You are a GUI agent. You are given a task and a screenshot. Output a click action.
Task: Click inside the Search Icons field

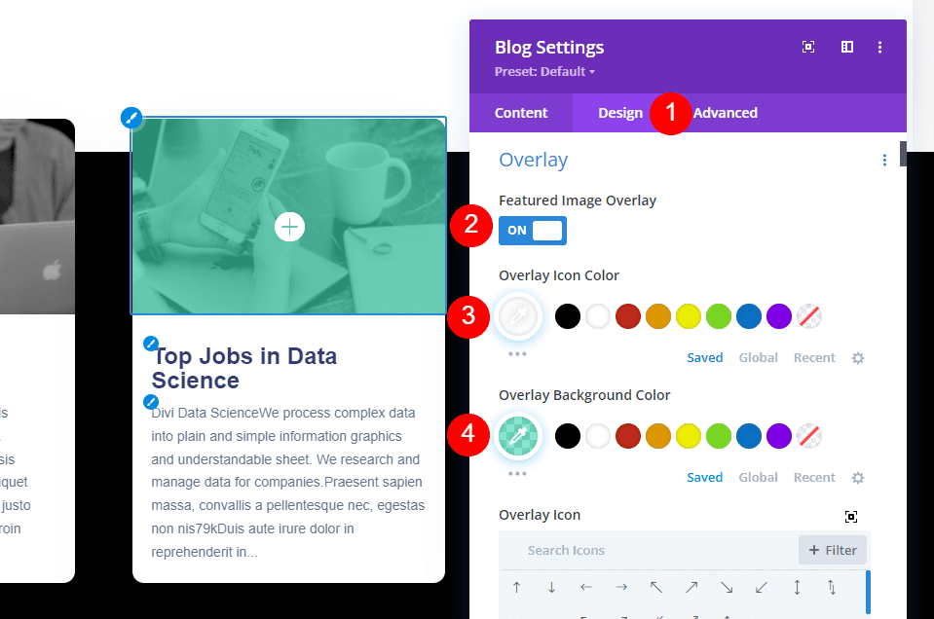[604, 550]
